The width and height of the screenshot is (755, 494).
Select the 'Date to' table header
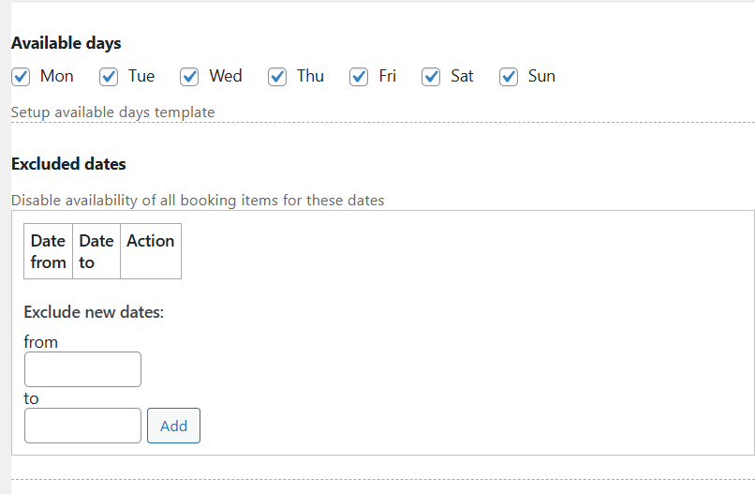click(96, 251)
